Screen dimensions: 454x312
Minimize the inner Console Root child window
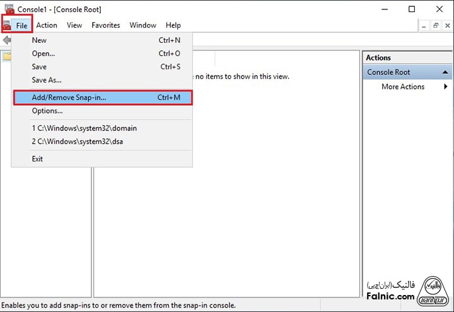tap(423, 25)
